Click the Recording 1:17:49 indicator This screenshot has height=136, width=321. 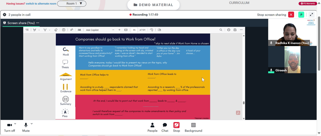click(144, 15)
